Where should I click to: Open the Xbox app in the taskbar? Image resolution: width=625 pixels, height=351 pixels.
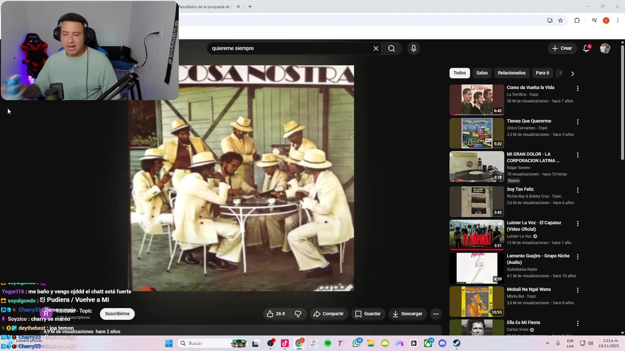pos(428,343)
